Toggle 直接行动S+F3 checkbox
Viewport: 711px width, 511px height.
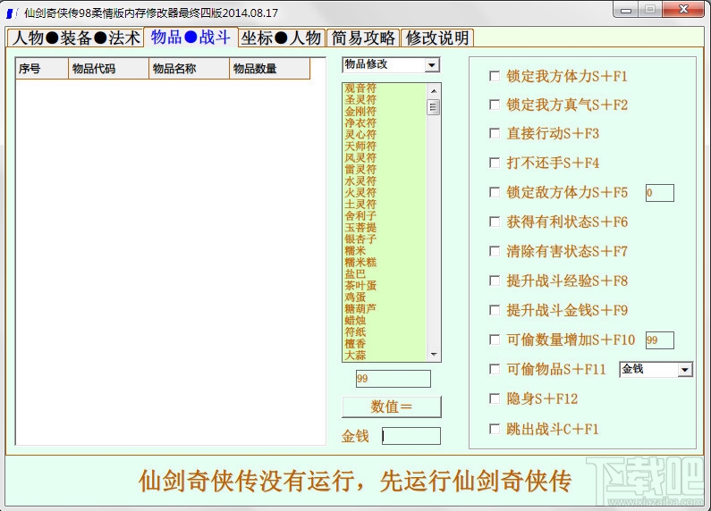pyautogui.click(x=495, y=133)
